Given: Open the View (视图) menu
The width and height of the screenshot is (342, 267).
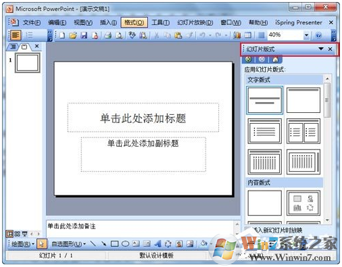Looking at the screenshot, I should tap(83, 22).
